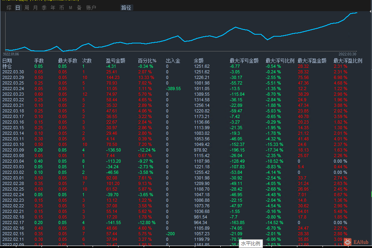Open the 季 quarterly tab
This screenshot has height=248, width=372.
click(44, 8)
